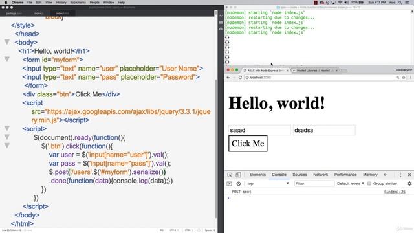This screenshot has width=414, height=233.
Task: Open the UTF-8 encoding dropdown in status bar
Action: tap(174, 230)
